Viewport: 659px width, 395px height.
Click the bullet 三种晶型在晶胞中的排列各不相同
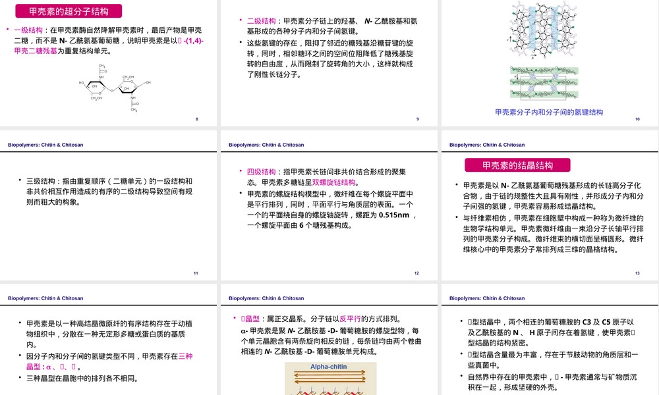point(82,378)
